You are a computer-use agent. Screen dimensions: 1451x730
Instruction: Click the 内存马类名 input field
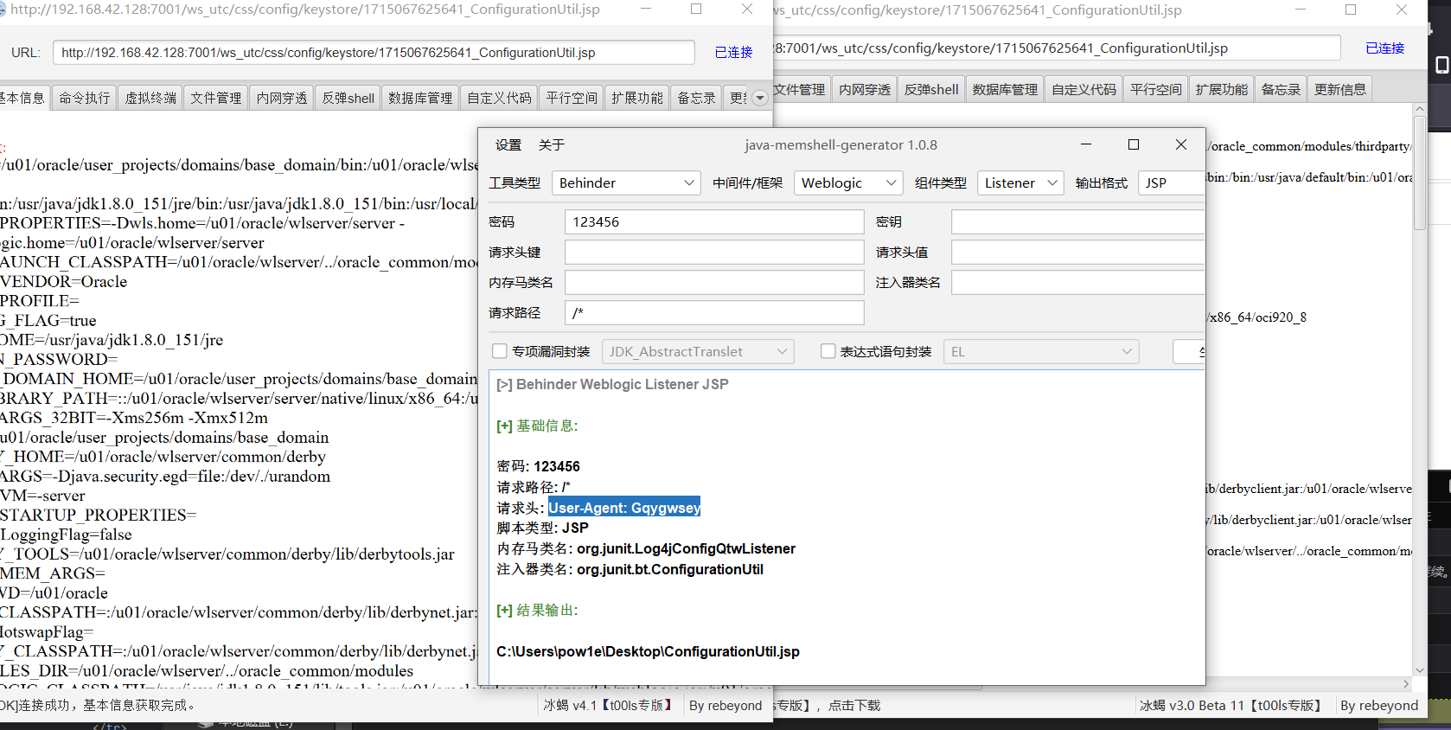[x=714, y=282]
